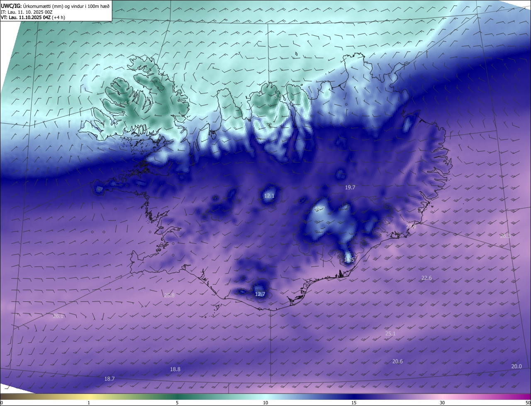Click the 27.0 value on the southeast coast
The image size is (531, 406).
click(411, 226)
